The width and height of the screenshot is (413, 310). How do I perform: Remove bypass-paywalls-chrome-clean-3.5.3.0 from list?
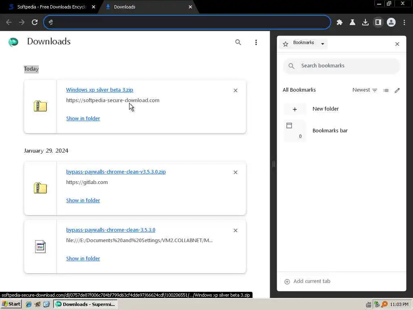[236, 230]
